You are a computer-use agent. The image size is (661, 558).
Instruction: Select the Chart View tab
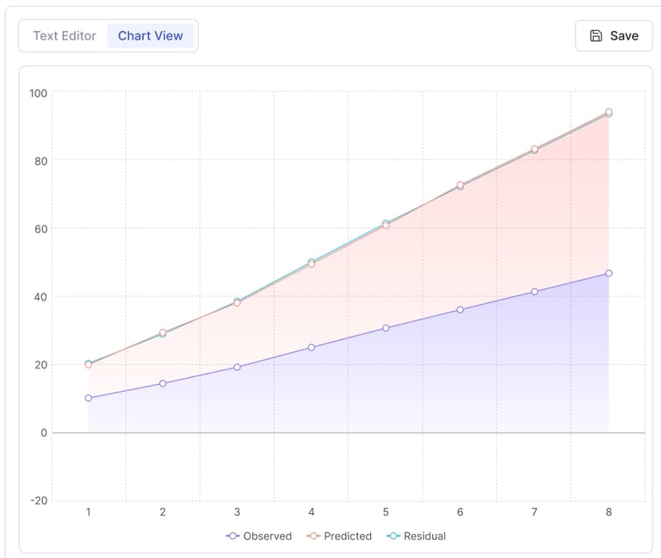[151, 36]
